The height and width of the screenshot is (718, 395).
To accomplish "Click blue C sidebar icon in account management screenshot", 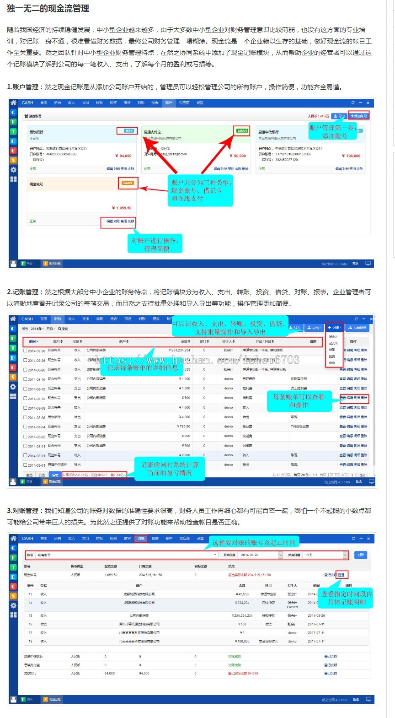I will tap(13, 112).
